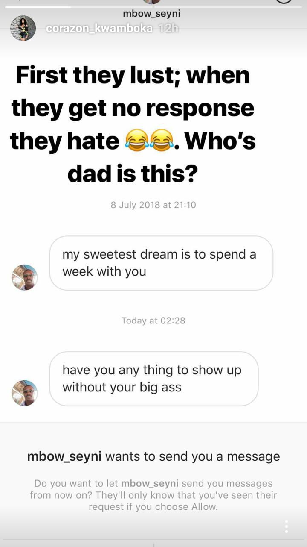Image resolution: width=307 pixels, height=547 pixels.
Task: Open the three-dot more options menu
Action: click(x=287, y=526)
